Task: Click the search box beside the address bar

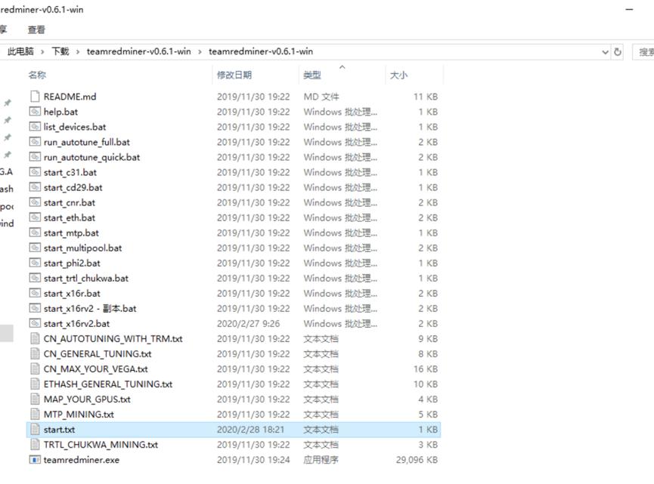Action: [x=643, y=51]
